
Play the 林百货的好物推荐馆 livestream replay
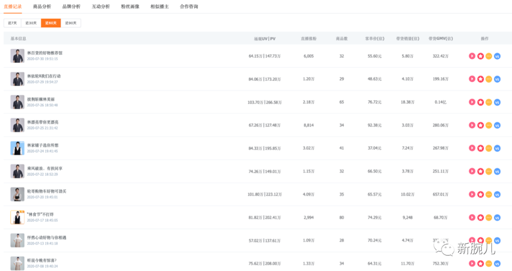pos(472,56)
